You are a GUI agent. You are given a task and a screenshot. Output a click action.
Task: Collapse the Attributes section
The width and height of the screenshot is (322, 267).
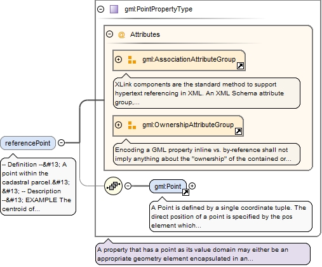point(109,34)
